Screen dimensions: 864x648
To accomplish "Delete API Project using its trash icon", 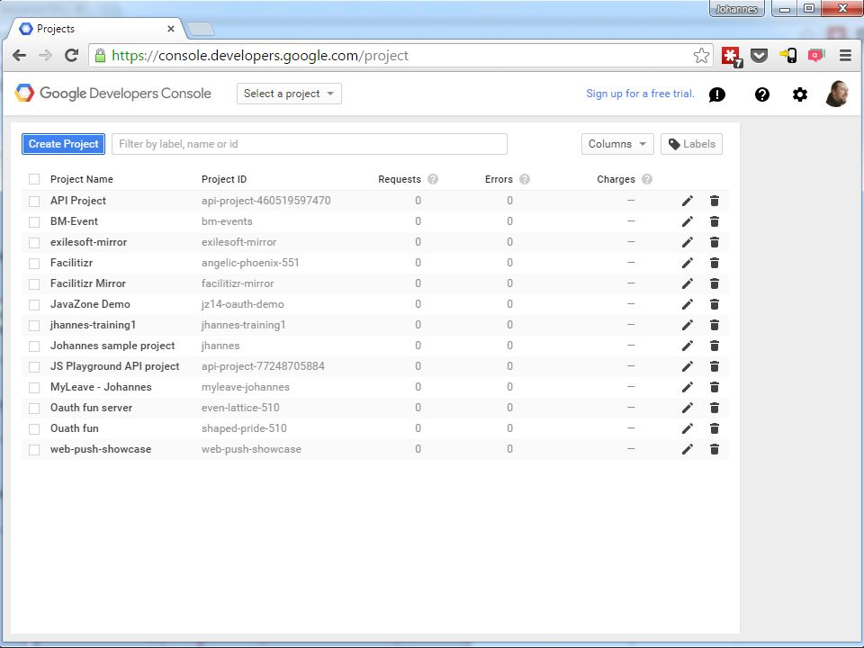I will [x=715, y=201].
